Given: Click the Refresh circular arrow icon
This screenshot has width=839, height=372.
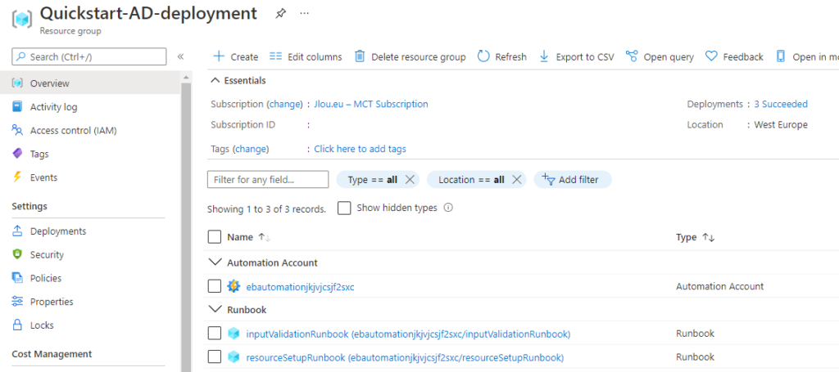Looking at the screenshot, I should [x=483, y=56].
